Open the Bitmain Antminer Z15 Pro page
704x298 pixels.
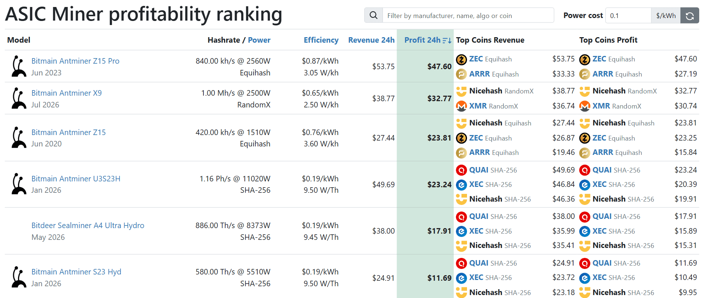pyautogui.click(x=75, y=61)
